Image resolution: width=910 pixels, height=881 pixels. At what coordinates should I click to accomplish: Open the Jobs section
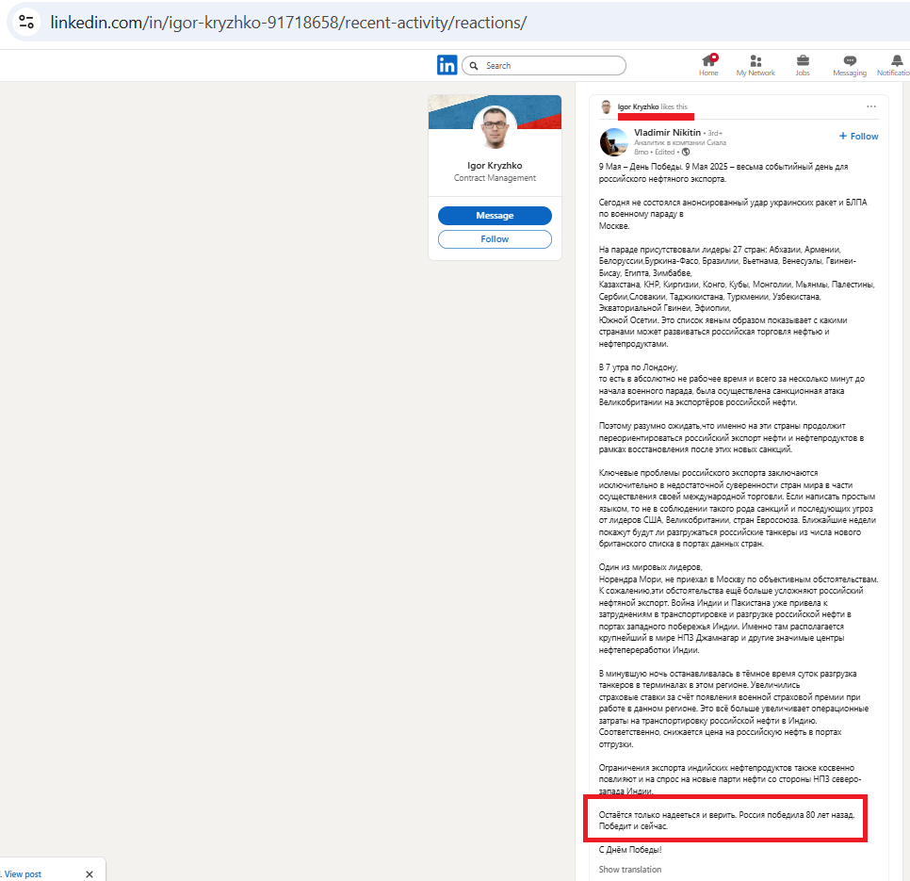(803, 65)
